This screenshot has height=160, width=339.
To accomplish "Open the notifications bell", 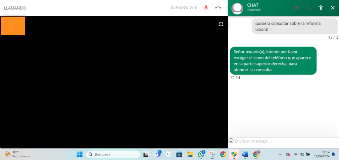I will [x=333, y=154].
